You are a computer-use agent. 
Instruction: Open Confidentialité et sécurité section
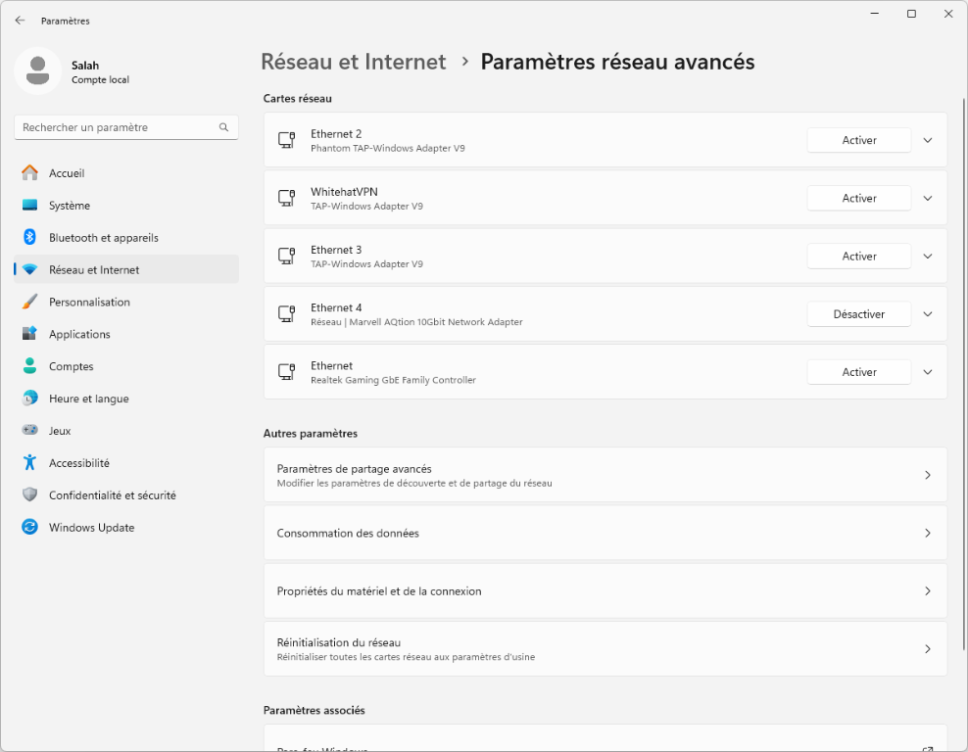[126, 494]
